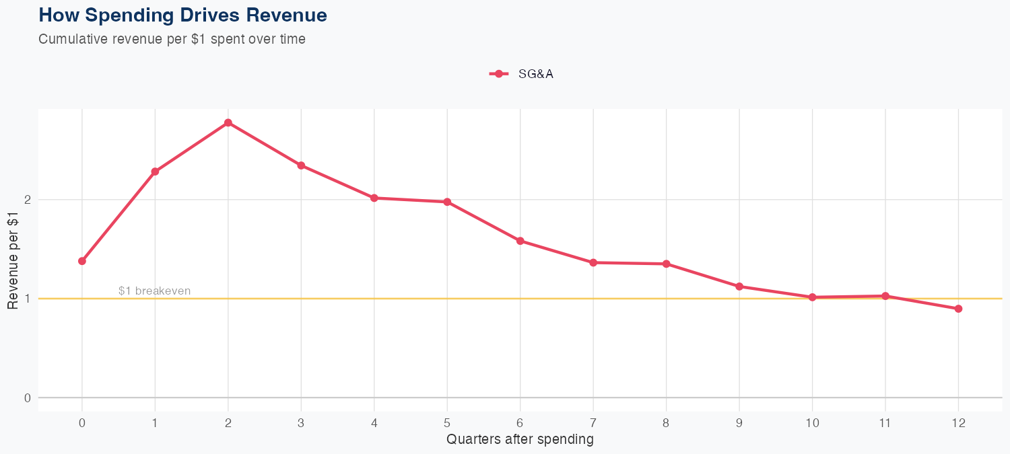
Task: Click the final data point at quarter 12
Action: pyautogui.click(x=958, y=309)
